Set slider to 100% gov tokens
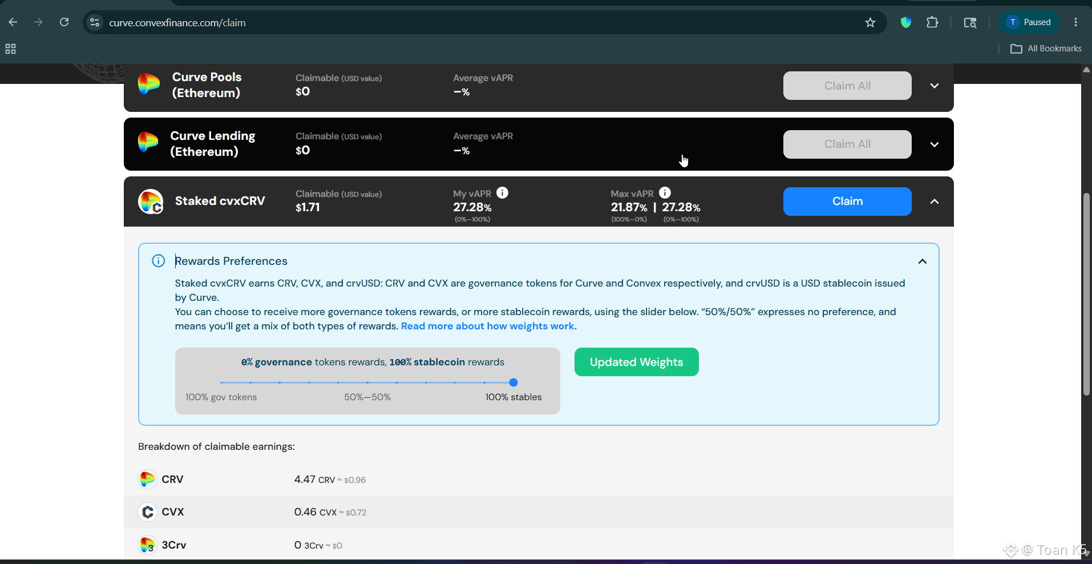Image resolution: width=1092 pixels, height=564 pixels. tap(221, 382)
